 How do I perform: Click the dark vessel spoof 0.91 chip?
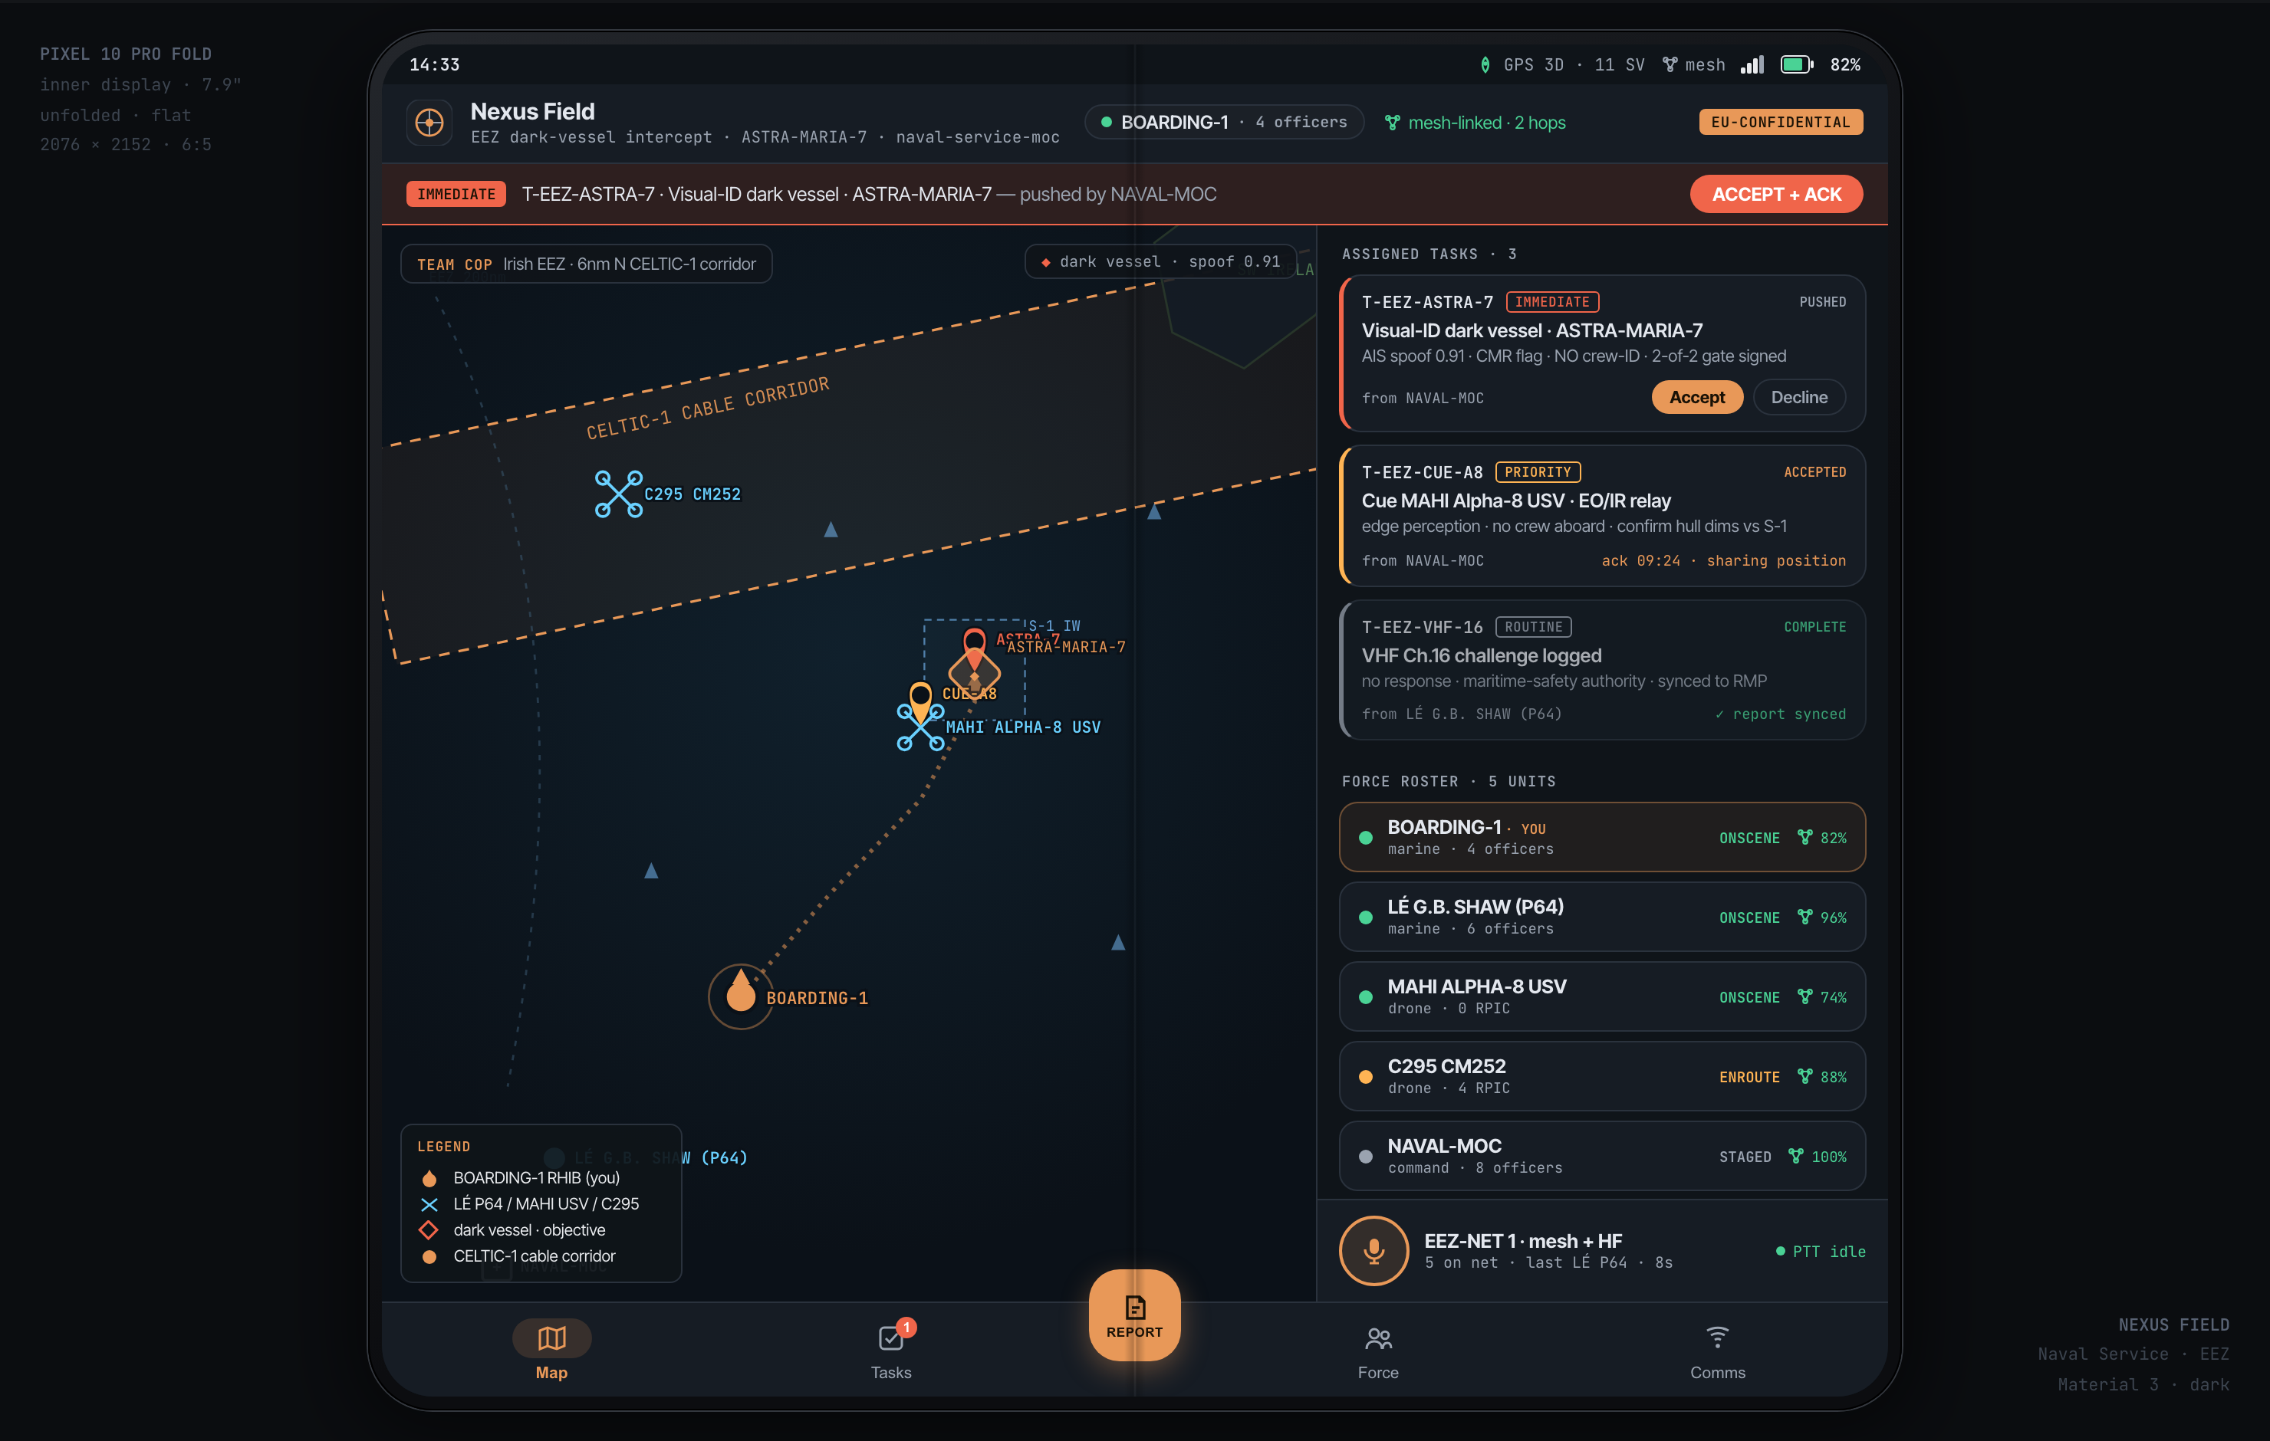[x=1160, y=262]
